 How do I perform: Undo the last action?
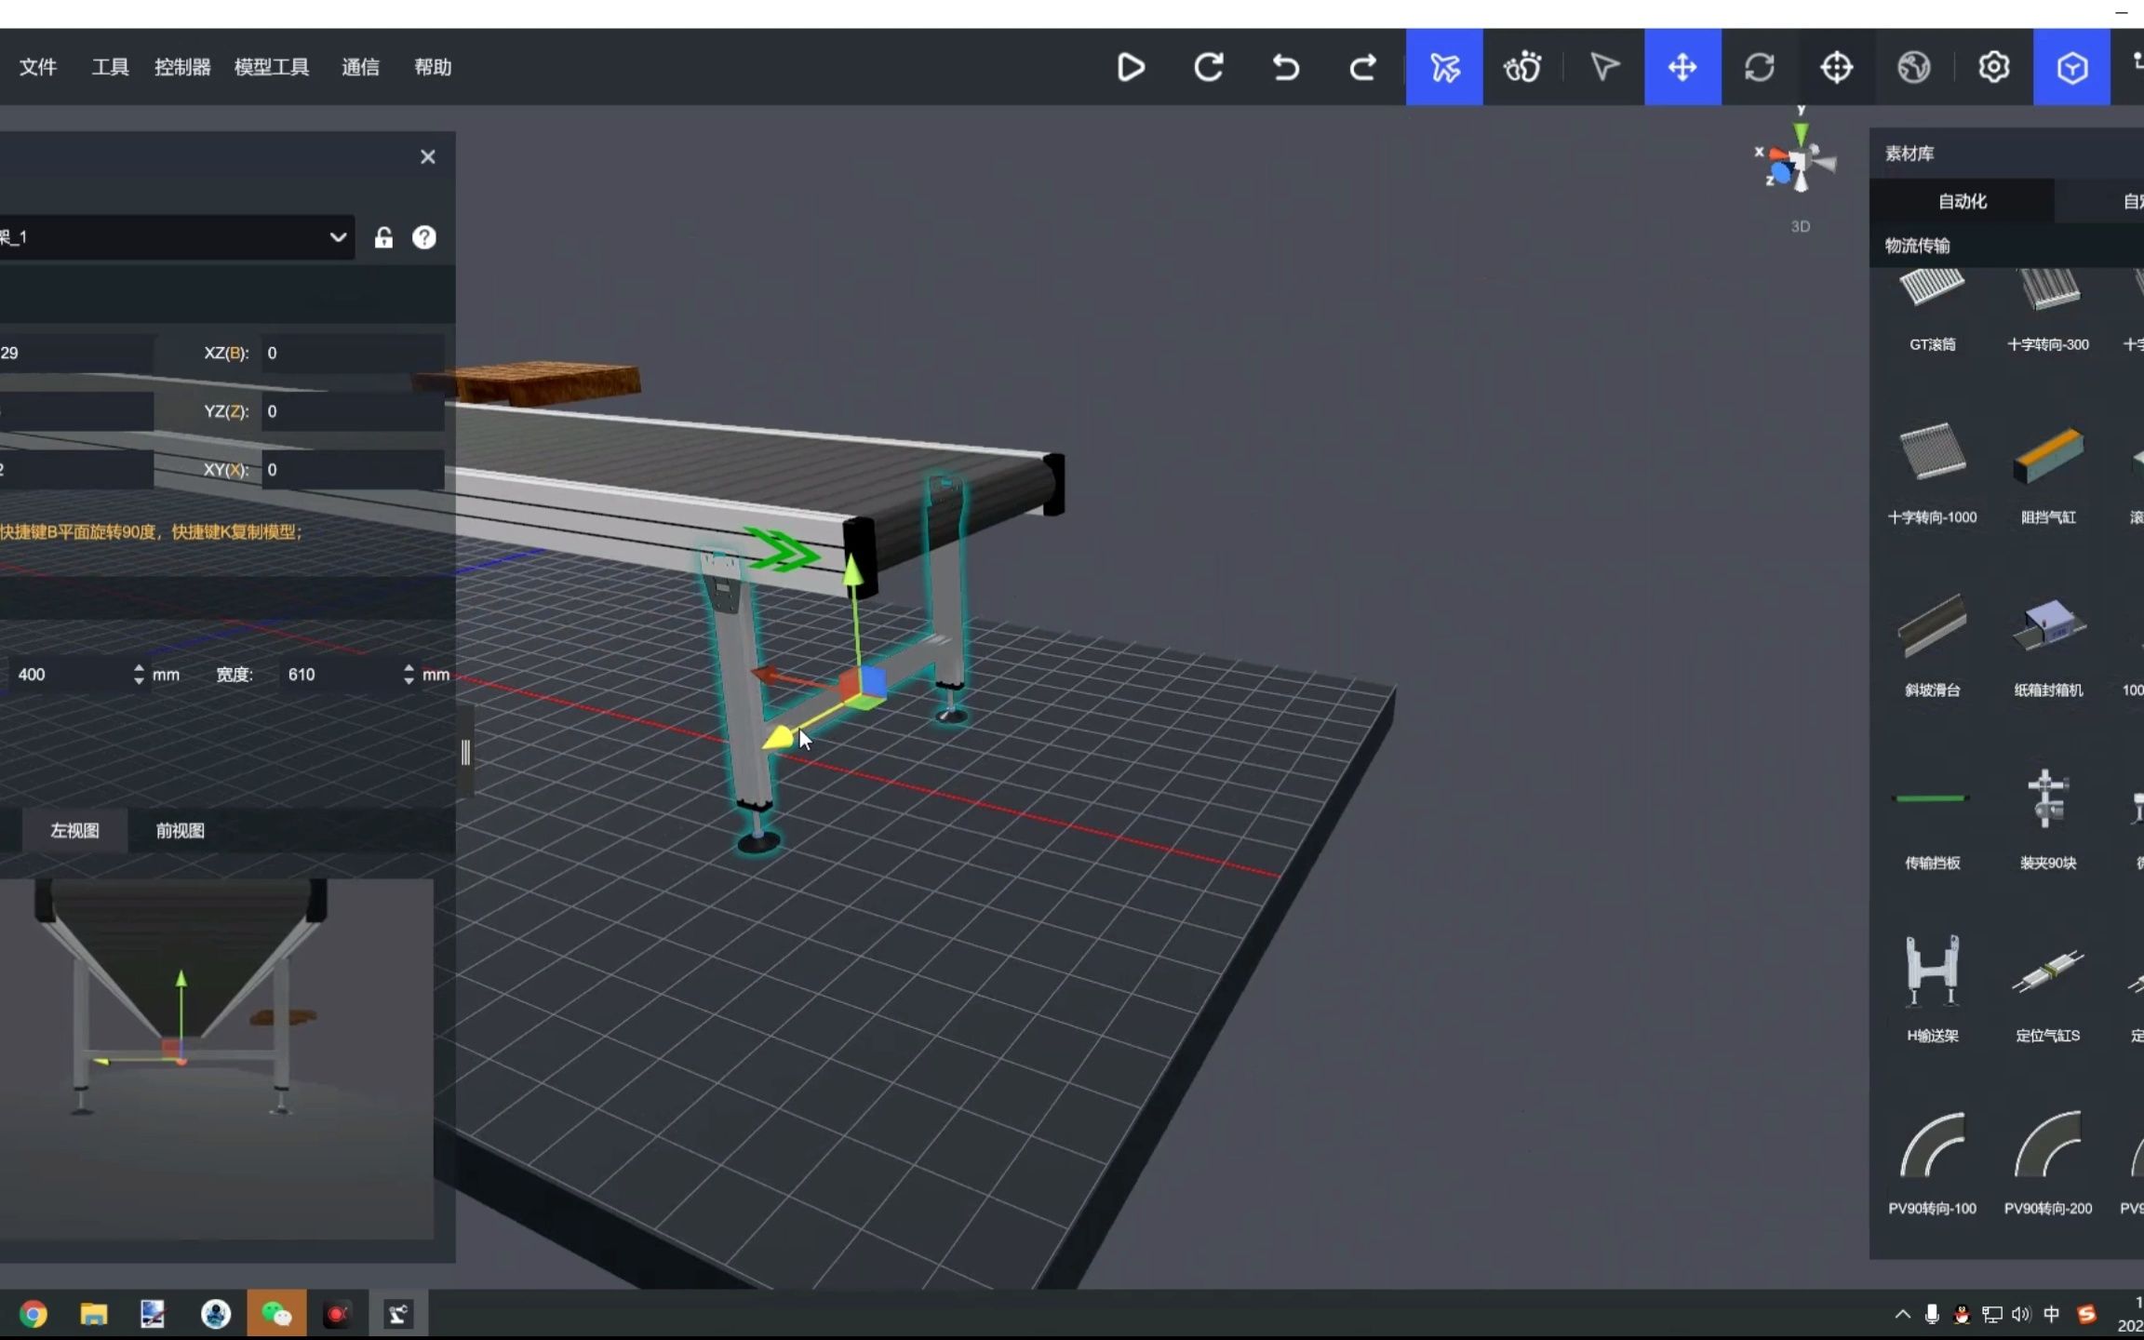click(x=1286, y=67)
